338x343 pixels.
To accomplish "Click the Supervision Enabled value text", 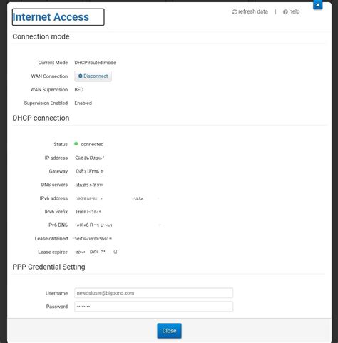I will point(83,103).
